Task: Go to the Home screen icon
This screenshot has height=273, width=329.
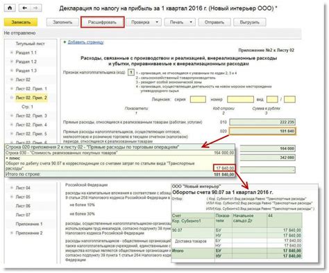Action: [x=10, y=8]
